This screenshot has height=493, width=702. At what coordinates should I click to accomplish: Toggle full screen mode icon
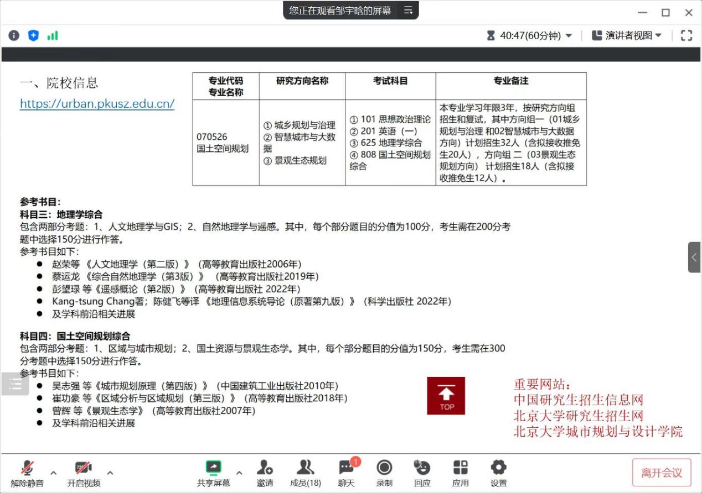tap(686, 35)
